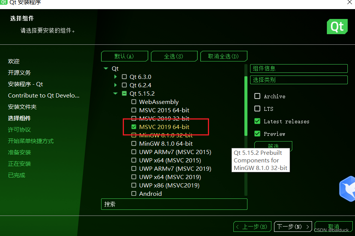Click the Qt installer title bar icon
The height and width of the screenshot is (236, 355).
click(4, 3)
